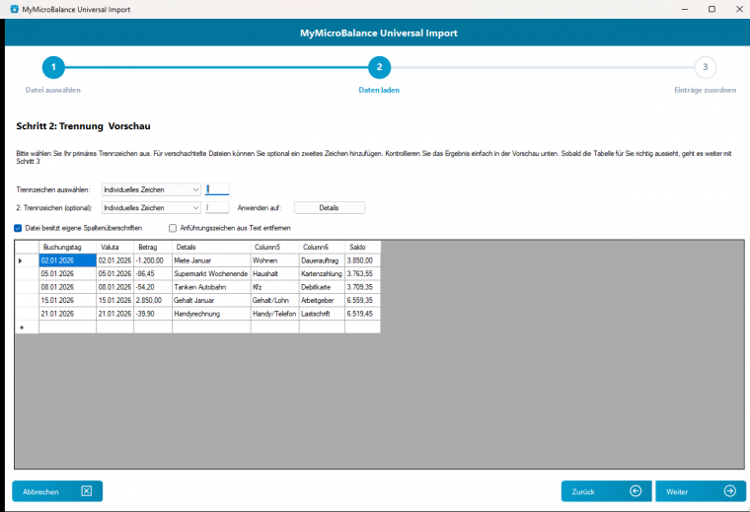This screenshot has height=512, width=750.
Task: Open the '2. Trennzeichen (optional)' dropdown
Action: (x=151, y=208)
